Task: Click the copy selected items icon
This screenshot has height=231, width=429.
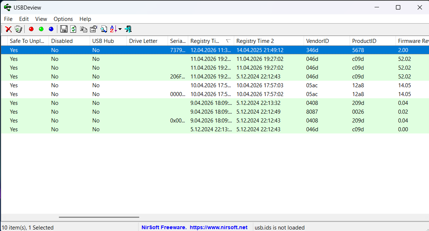Action: click(83, 29)
